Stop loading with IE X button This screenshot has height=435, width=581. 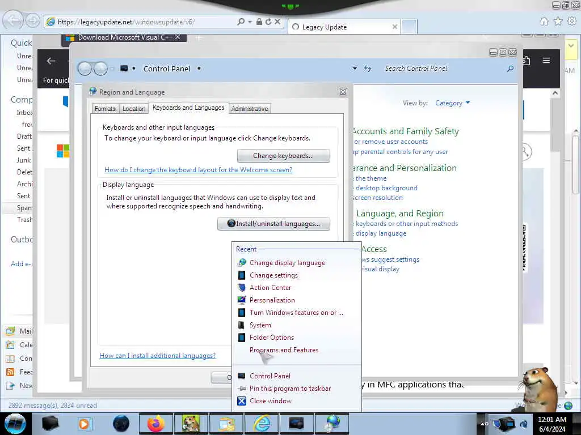tap(277, 22)
